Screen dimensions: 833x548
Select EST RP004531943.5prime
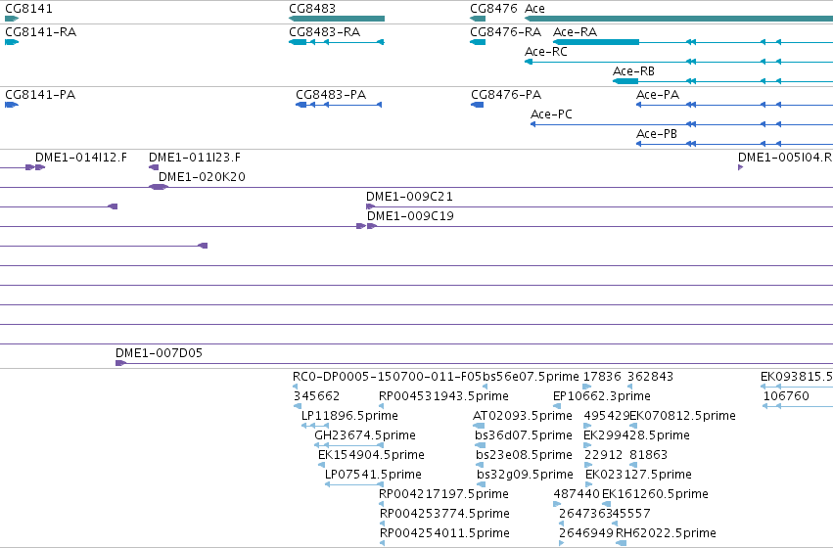443,396
